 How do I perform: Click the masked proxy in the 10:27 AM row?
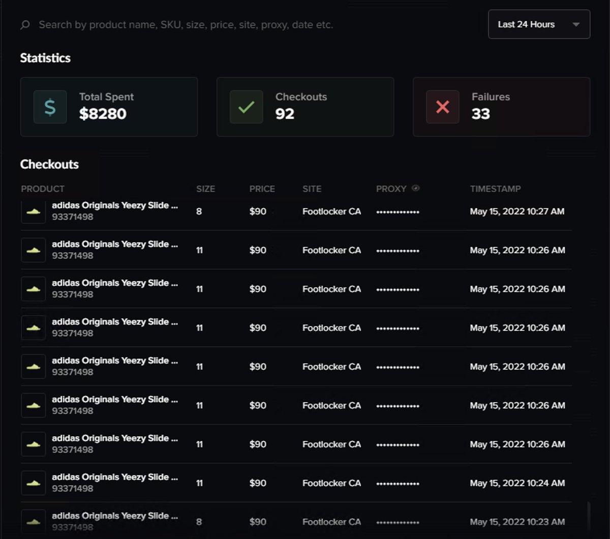pos(398,212)
